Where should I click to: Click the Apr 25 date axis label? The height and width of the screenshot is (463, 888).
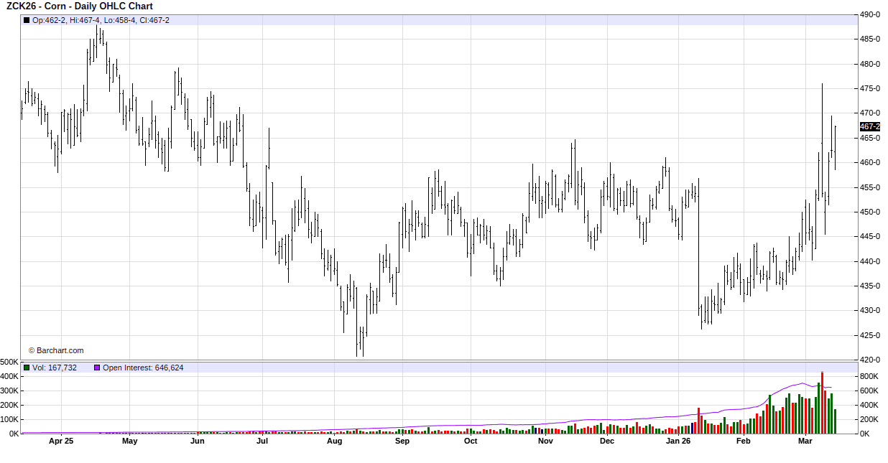tap(61, 441)
